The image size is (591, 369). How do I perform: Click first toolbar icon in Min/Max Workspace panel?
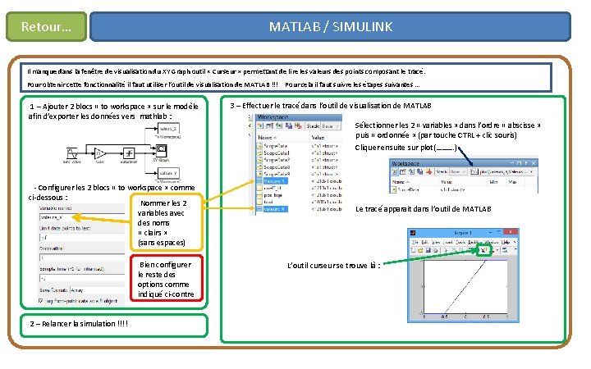point(395,172)
